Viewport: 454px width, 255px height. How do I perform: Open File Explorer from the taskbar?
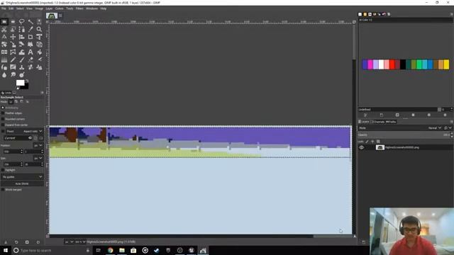[x=122, y=250]
